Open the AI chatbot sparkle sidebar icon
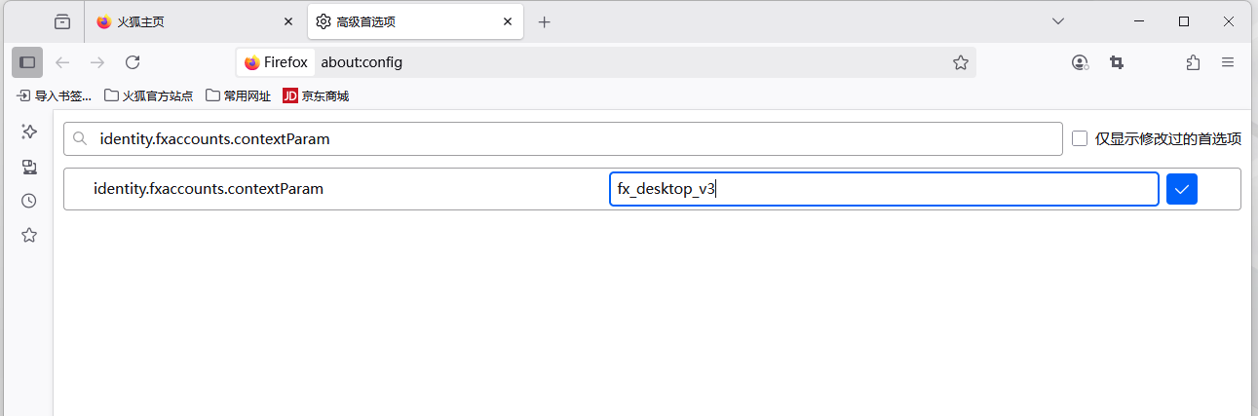1258x416 pixels. click(x=29, y=132)
